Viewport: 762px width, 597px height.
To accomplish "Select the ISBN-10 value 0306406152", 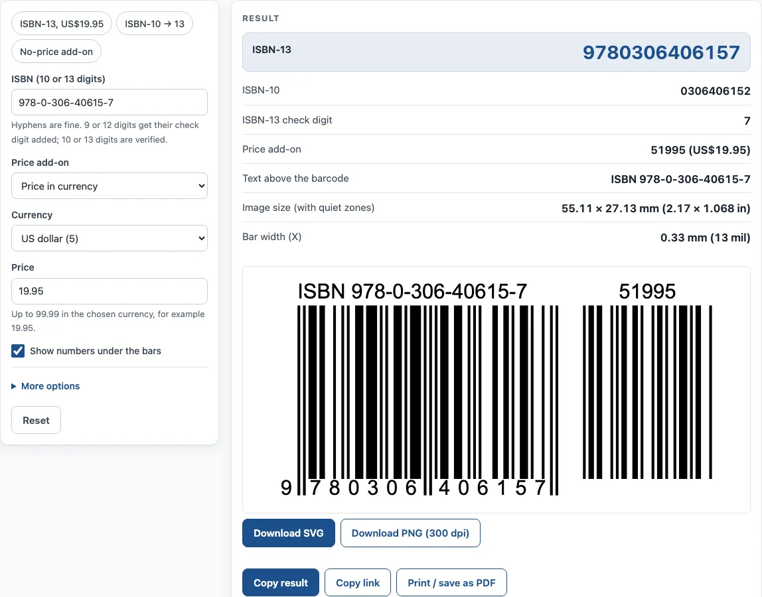I will (716, 91).
